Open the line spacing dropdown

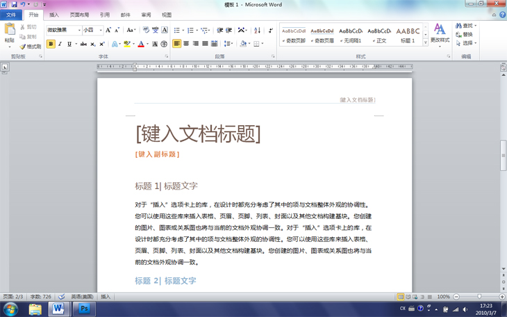(x=228, y=43)
